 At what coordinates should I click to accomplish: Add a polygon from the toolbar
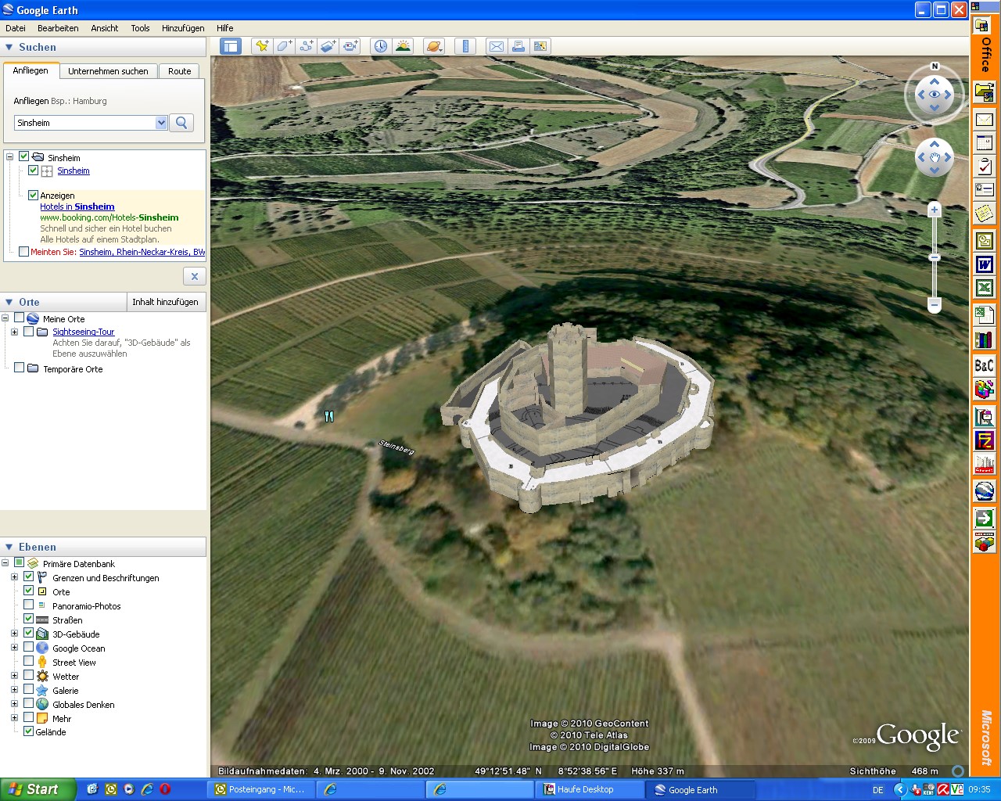click(284, 46)
